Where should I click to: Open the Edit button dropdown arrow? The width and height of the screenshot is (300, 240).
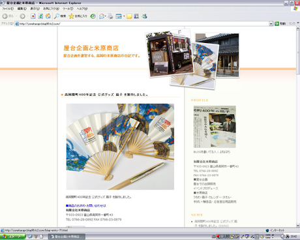point(124,16)
